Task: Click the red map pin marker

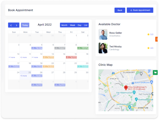Action: (x=126, y=88)
